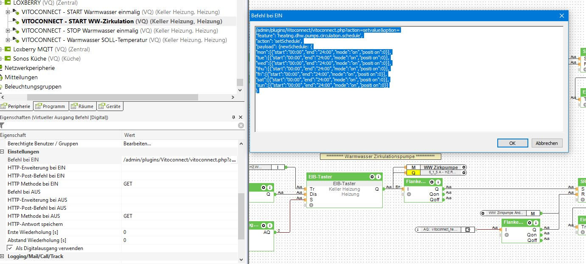
Task: Expand VITOCONNECT - STOP Warmwasser einmalig node
Action: (8, 31)
